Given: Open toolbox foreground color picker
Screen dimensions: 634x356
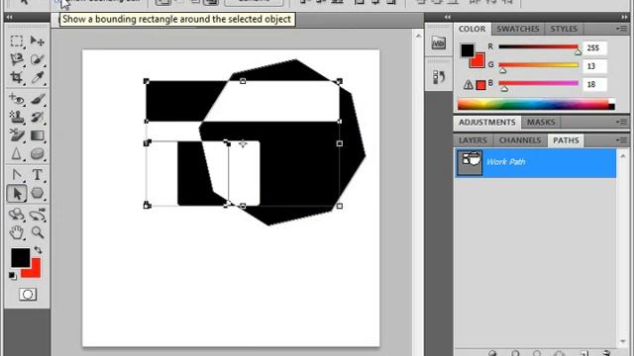Looking at the screenshot, I should [x=20, y=257].
